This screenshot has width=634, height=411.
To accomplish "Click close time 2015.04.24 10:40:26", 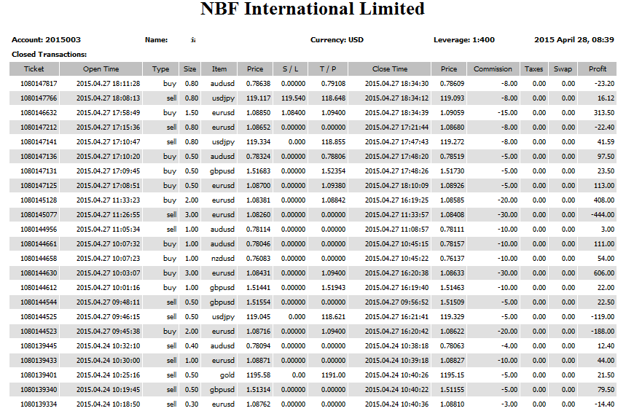I will click(396, 375).
